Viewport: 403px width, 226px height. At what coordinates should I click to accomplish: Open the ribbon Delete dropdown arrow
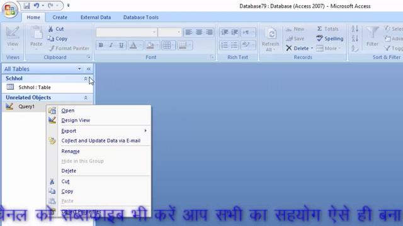tap(312, 48)
